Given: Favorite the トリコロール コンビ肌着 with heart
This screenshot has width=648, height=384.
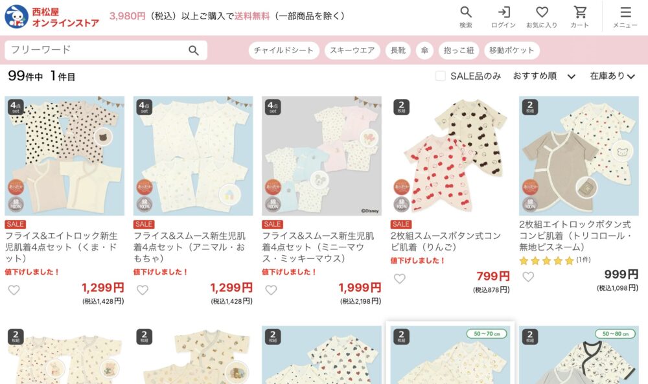Looking at the screenshot, I should (528, 277).
